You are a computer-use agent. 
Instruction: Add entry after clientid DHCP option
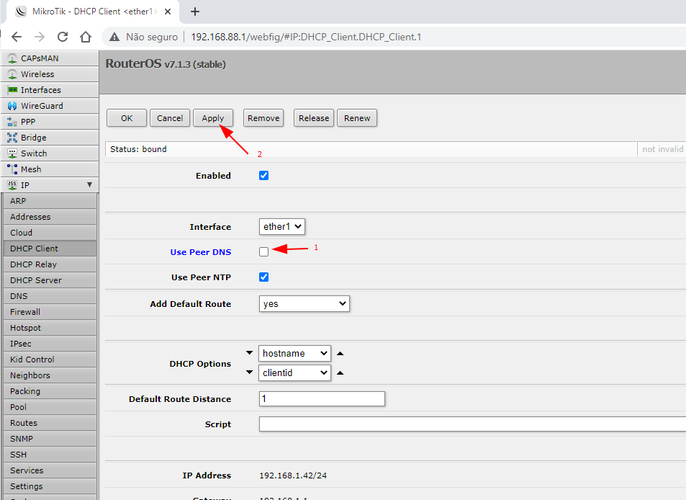340,373
